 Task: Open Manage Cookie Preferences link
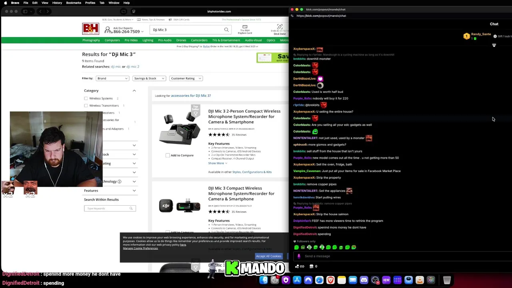click(x=140, y=248)
